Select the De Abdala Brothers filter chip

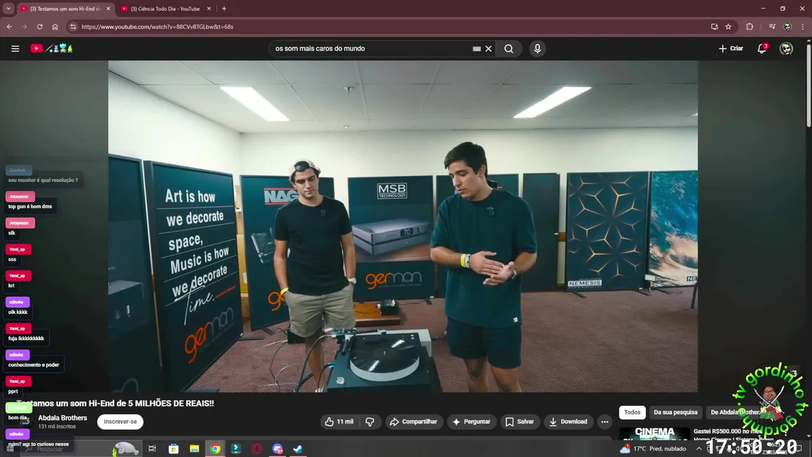[x=736, y=412]
